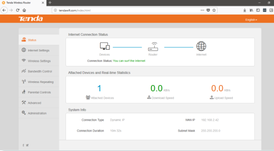
Task: Go back in browser history
Action: point(4,10)
